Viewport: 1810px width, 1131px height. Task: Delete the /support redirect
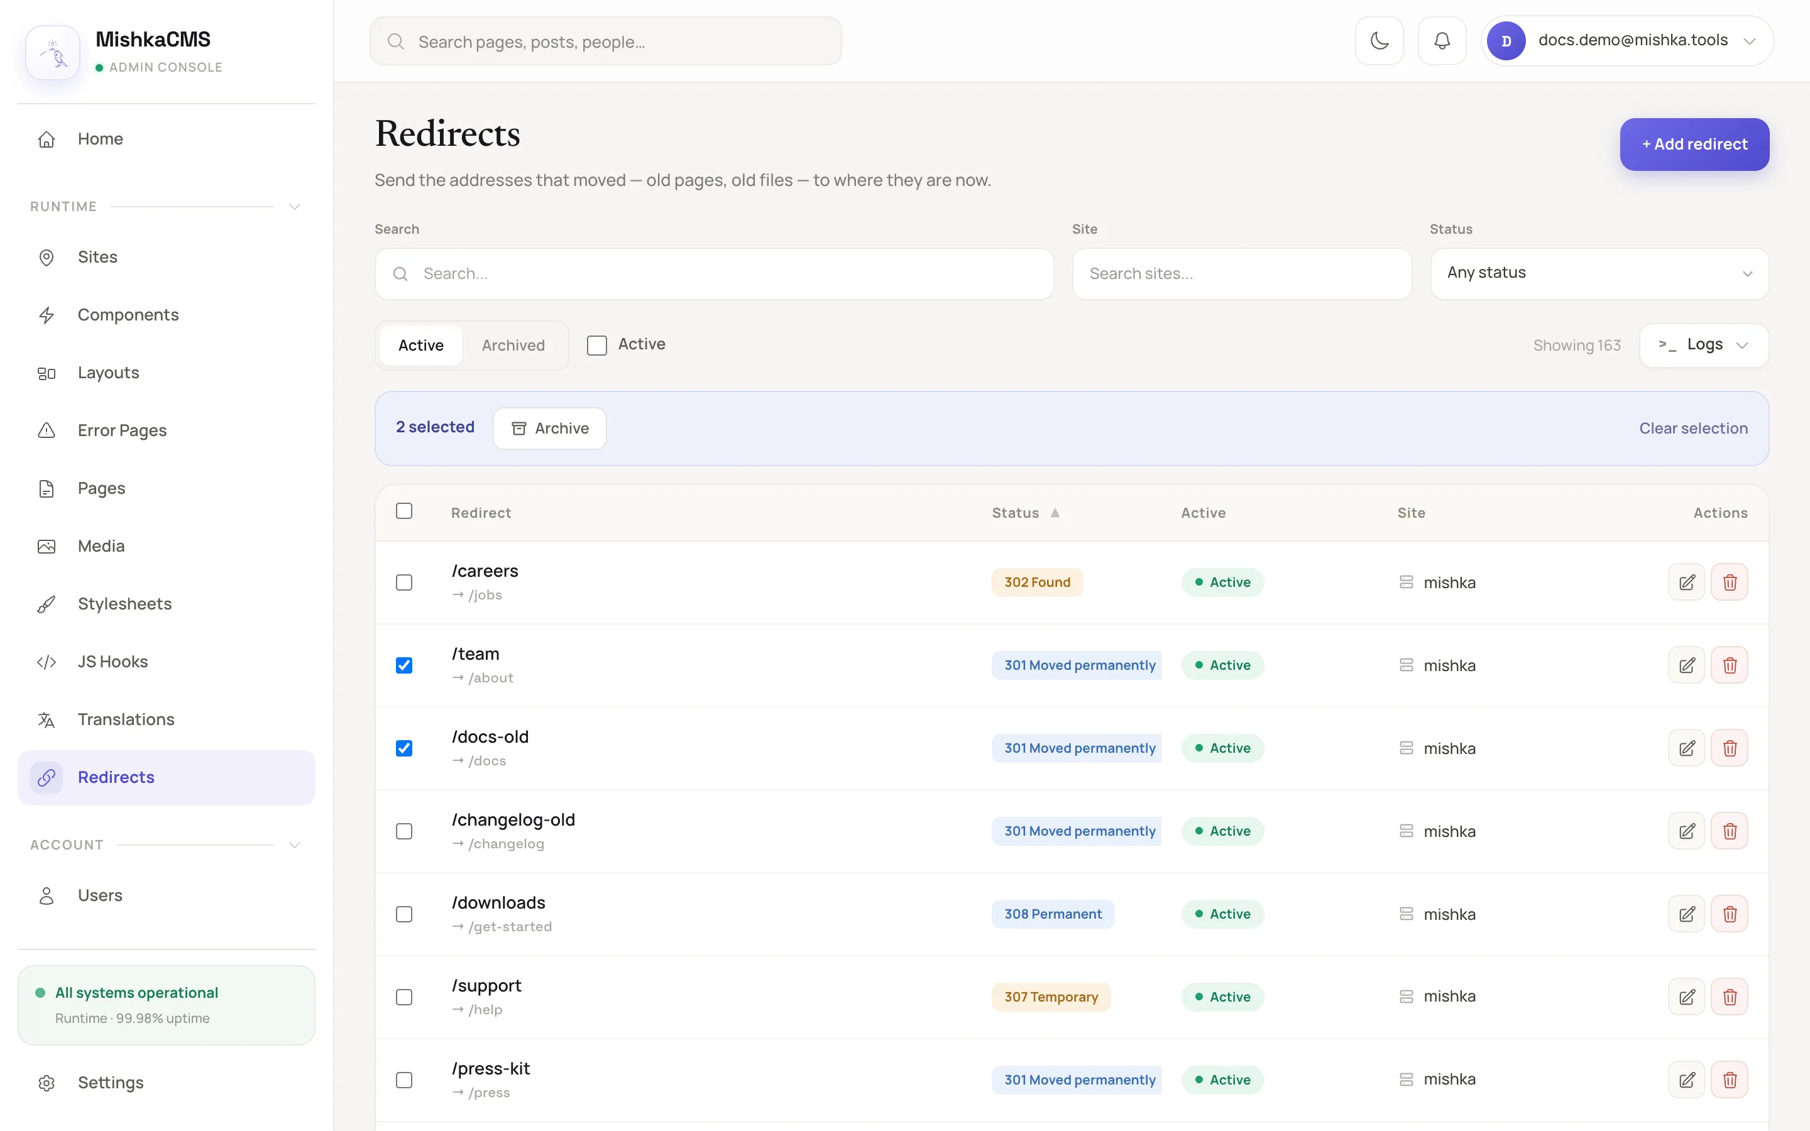pyautogui.click(x=1730, y=997)
